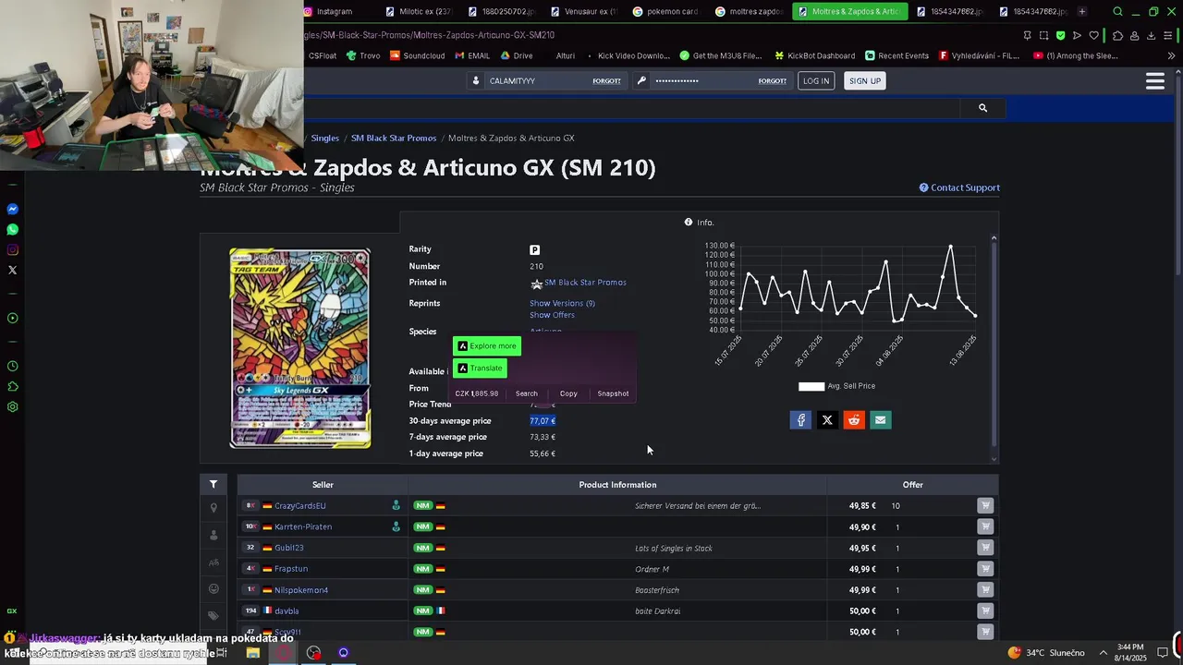Image resolution: width=1183 pixels, height=665 pixels.
Task: Open the moltres zapdos Google tab
Action: 749,11
